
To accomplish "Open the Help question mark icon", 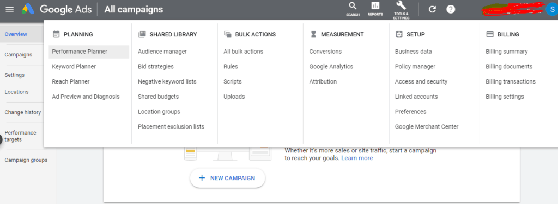I will point(451,9).
